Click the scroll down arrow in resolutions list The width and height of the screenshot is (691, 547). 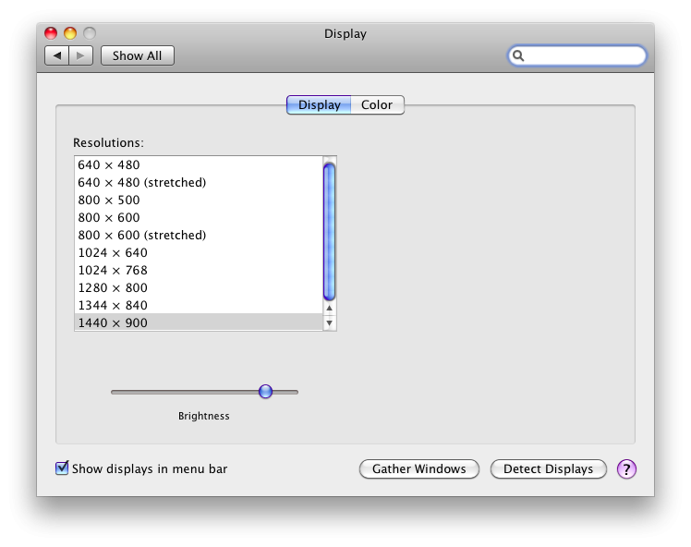coord(330,322)
